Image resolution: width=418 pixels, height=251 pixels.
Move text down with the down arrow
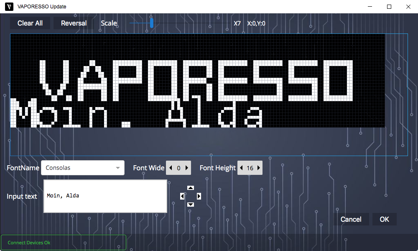pyautogui.click(x=190, y=205)
